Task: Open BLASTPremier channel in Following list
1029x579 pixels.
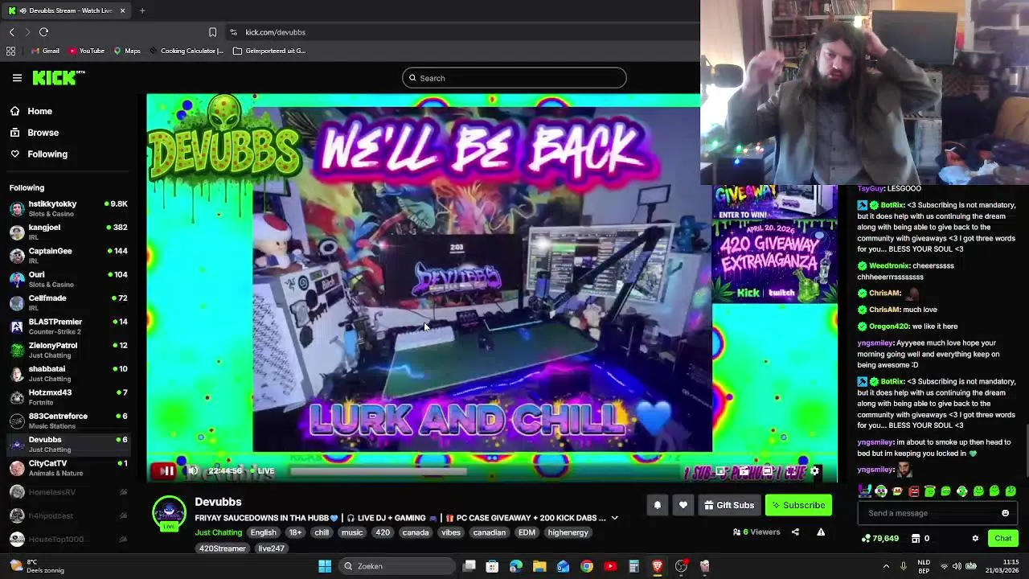Action: 68,326
